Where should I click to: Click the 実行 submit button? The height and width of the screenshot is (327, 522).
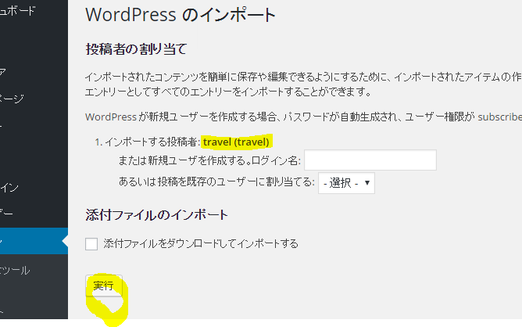(103, 286)
